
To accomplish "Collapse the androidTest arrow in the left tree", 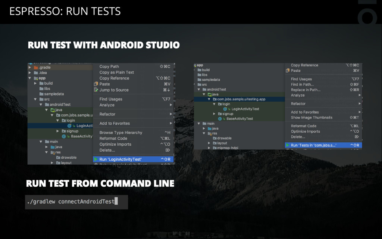I will click(x=41, y=105).
